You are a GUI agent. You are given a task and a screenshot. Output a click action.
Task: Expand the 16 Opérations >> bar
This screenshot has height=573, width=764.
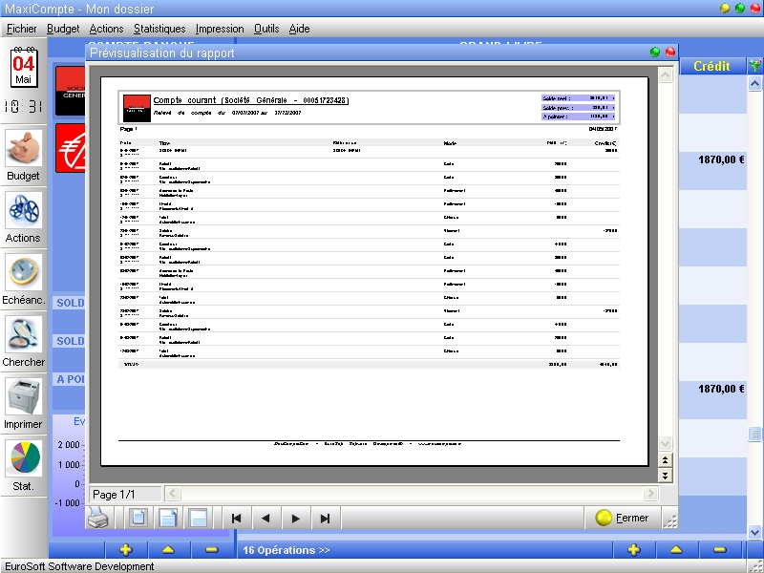[285, 550]
